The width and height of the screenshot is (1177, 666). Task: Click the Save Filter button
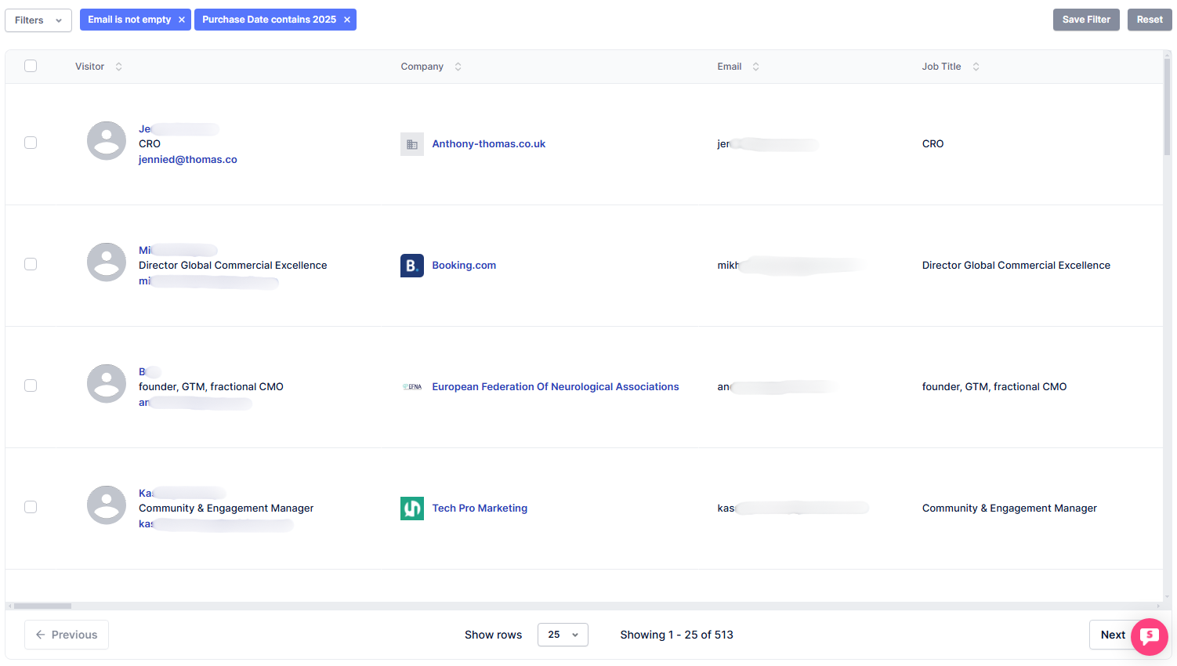pyautogui.click(x=1086, y=20)
